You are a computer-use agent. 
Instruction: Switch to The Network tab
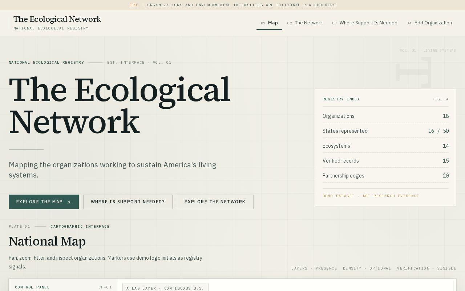pyautogui.click(x=305, y=23)
